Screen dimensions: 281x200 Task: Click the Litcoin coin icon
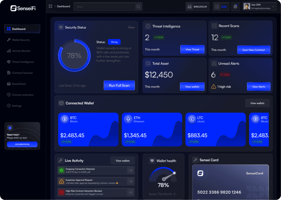point(192,119)
